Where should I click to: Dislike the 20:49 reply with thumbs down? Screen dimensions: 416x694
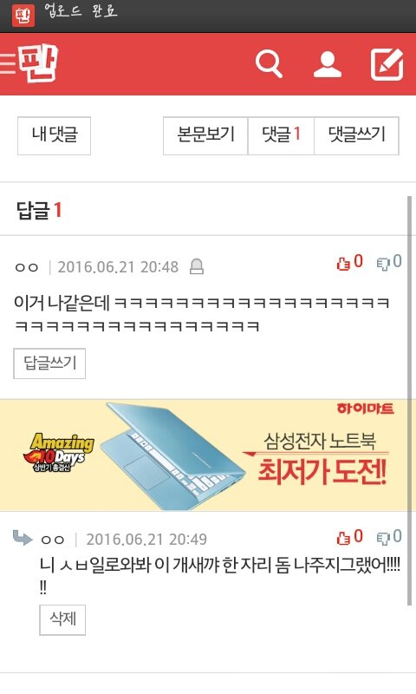(x=389, y=537)
